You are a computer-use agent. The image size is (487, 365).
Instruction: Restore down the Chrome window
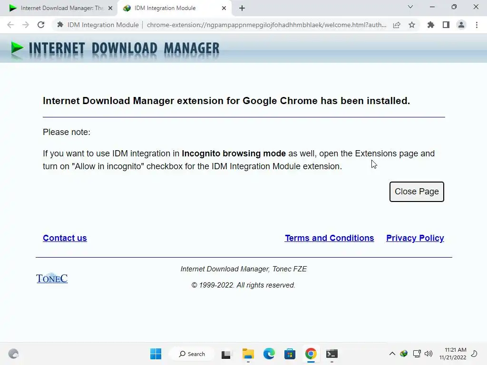(x=454, y=7)
